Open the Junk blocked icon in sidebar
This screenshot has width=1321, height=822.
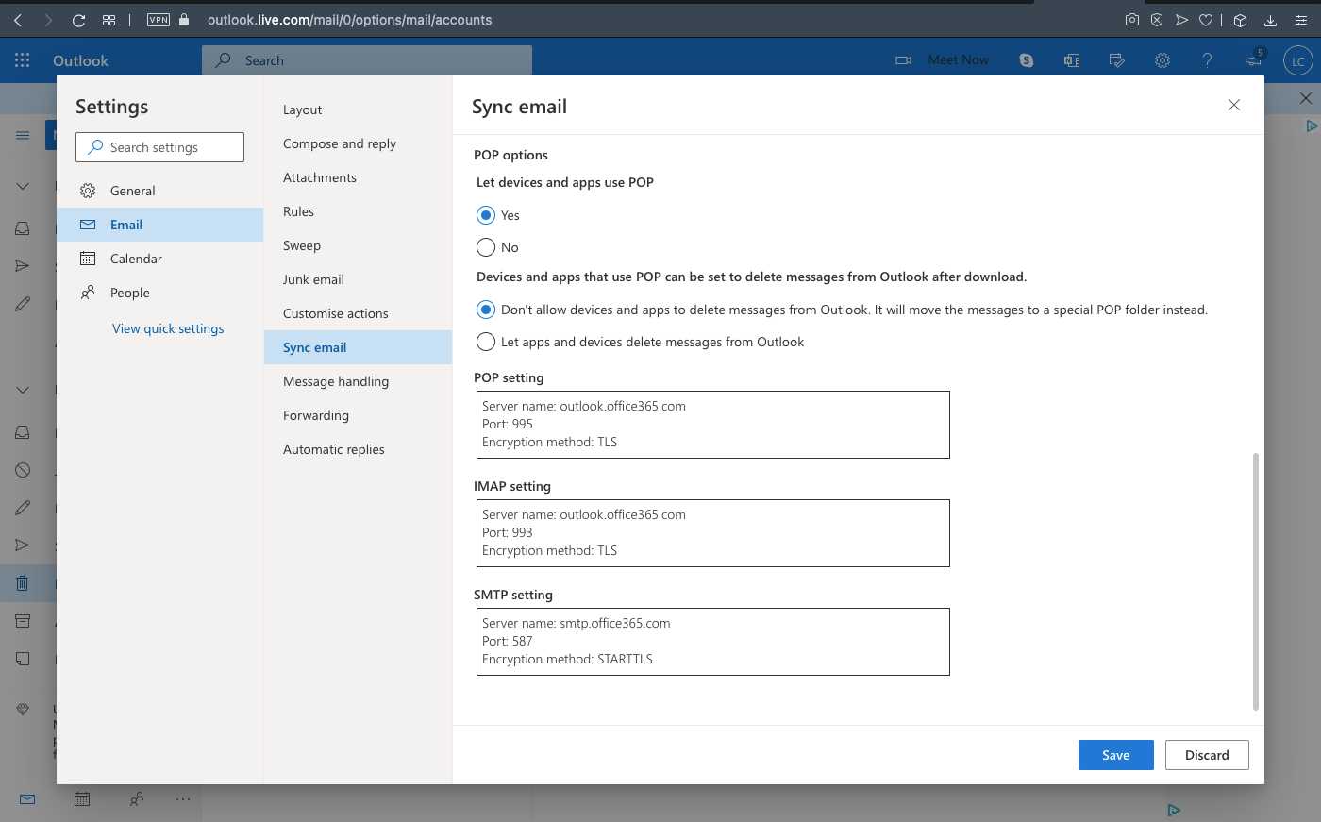pos(23,470)
